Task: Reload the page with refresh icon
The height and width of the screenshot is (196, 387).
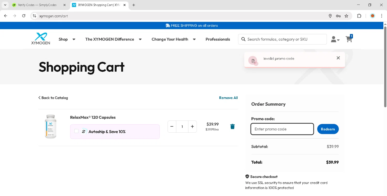Action: click(24, 16)
